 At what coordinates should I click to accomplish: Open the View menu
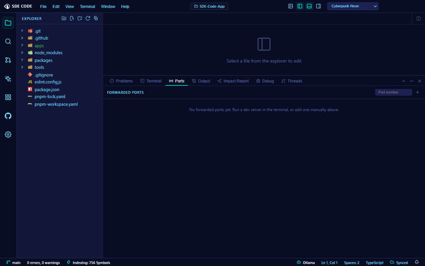tap(69, 7)
